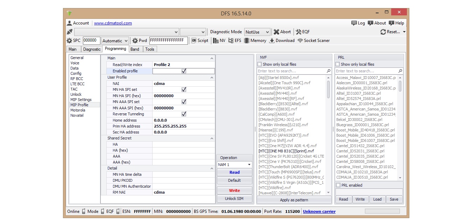This screenshot has width=451, height=223.
Task: Click the EQF phone status icon
Action: [x=118, y=211]
